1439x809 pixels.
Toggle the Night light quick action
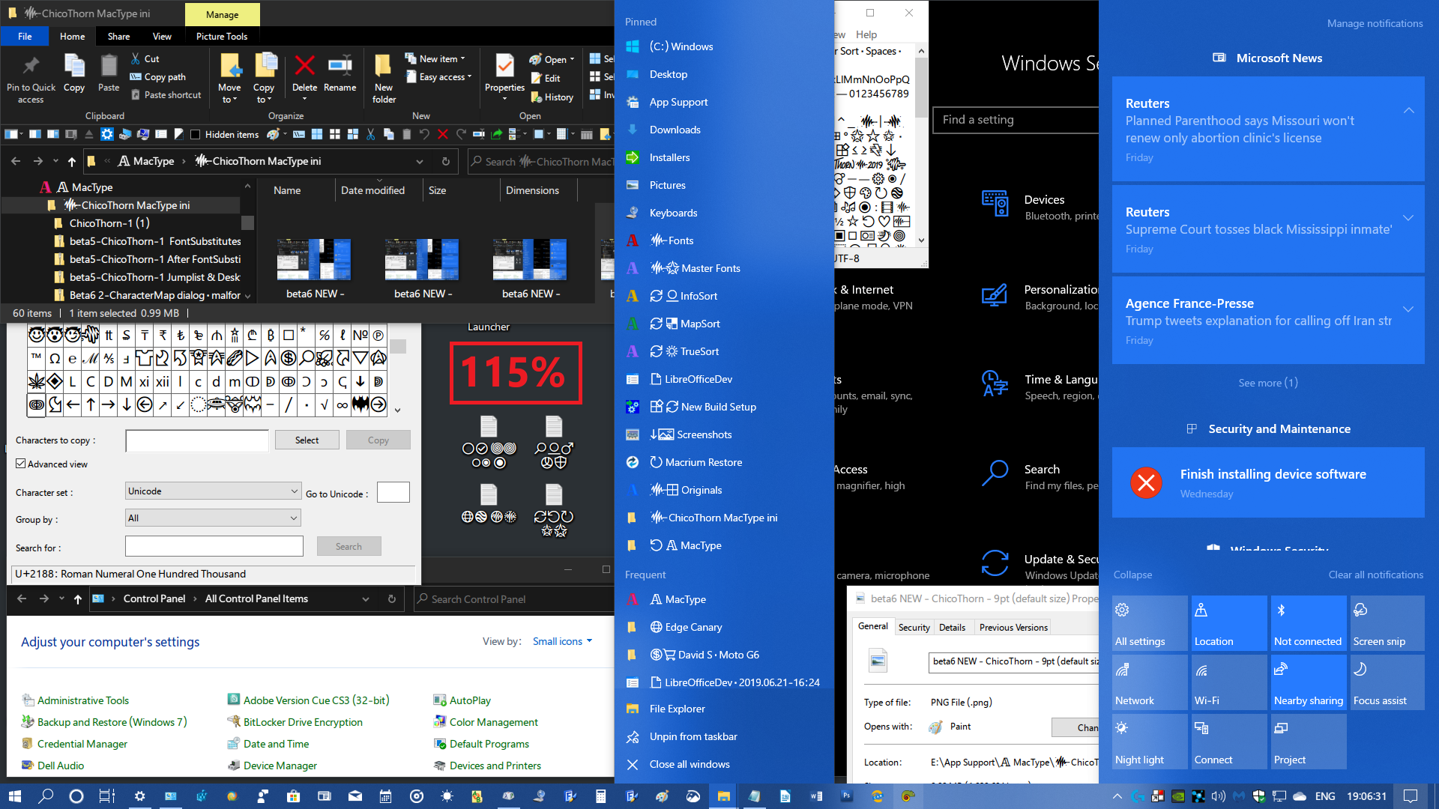tap(1150, 742)
